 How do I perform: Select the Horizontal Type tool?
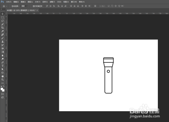(2, 66)
